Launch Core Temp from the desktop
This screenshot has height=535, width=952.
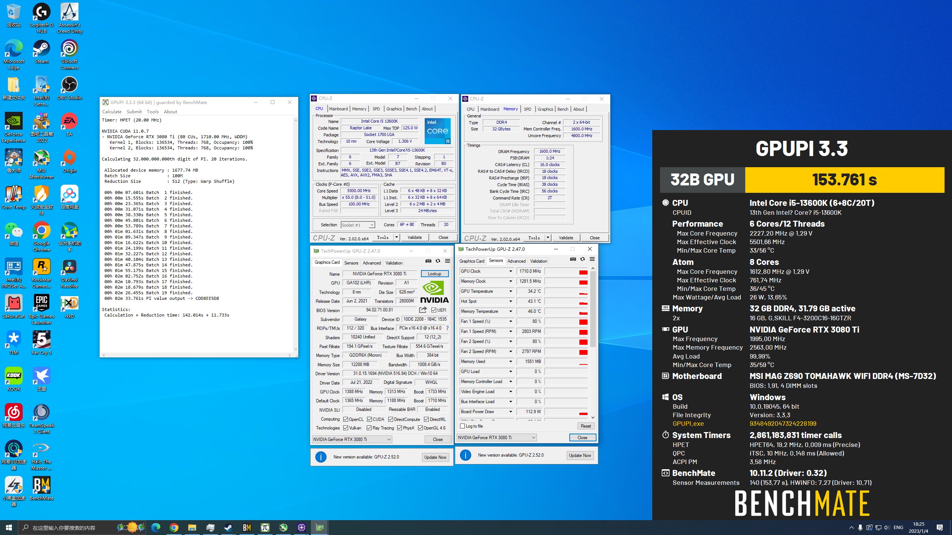[x=14, y=197]
